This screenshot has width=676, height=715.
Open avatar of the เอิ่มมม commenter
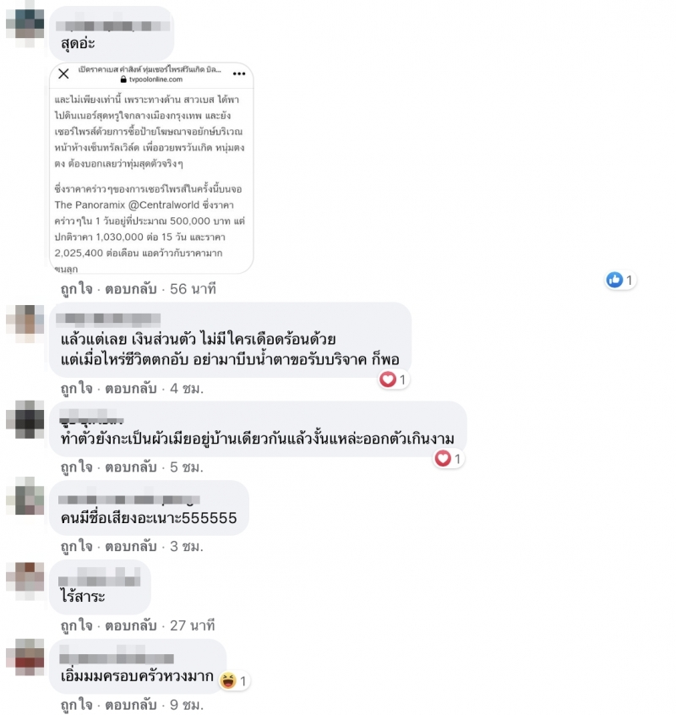click(x=25, y=657)
